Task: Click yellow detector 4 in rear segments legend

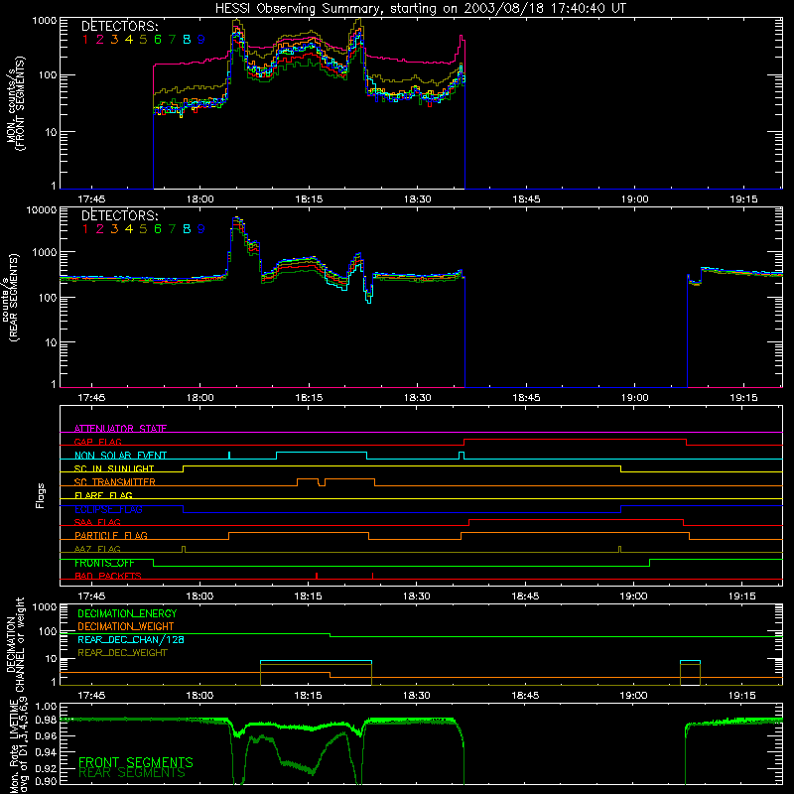Action: (x=129, y=229)
